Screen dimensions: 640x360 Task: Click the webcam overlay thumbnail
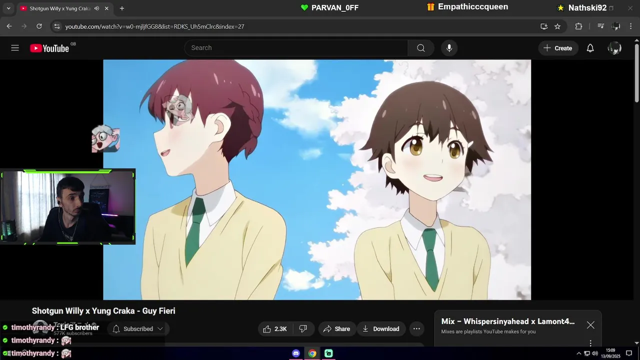(67, 206)
